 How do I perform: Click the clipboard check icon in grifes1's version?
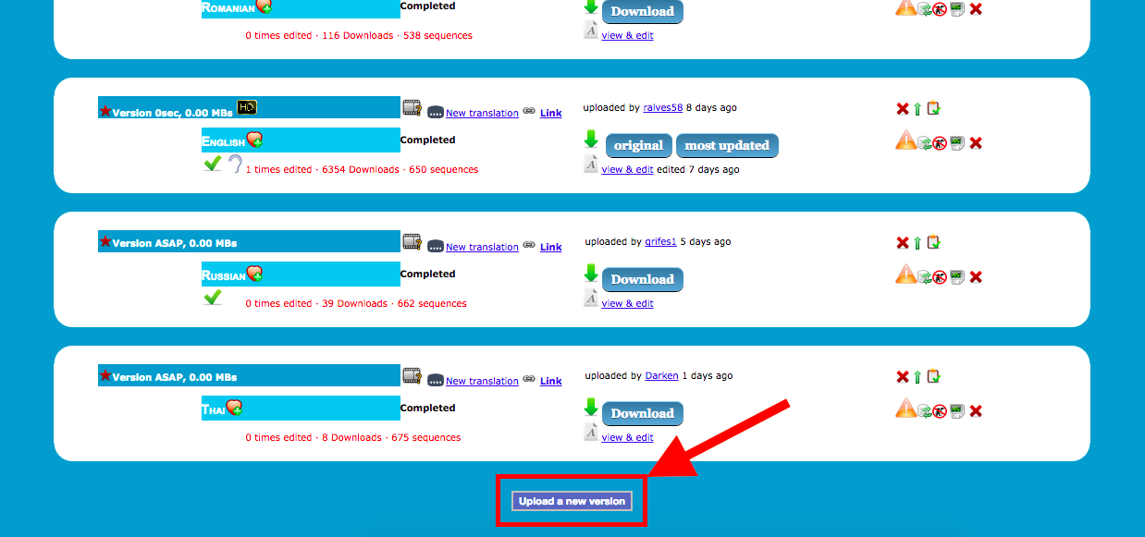click(934, 242)
